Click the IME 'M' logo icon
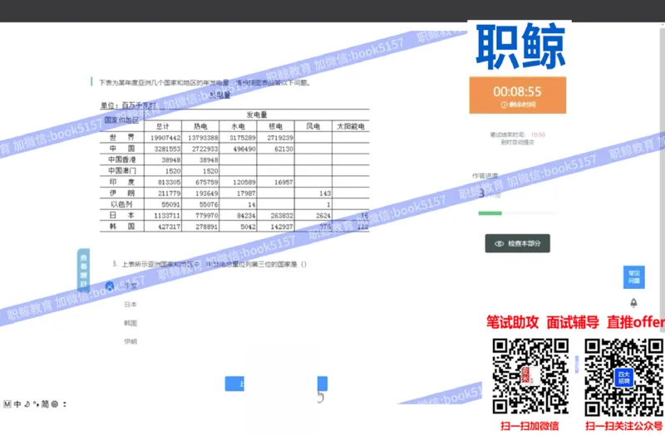Viewport: 665px width, 435px height. pyautogui.click(x=7, y=404)
